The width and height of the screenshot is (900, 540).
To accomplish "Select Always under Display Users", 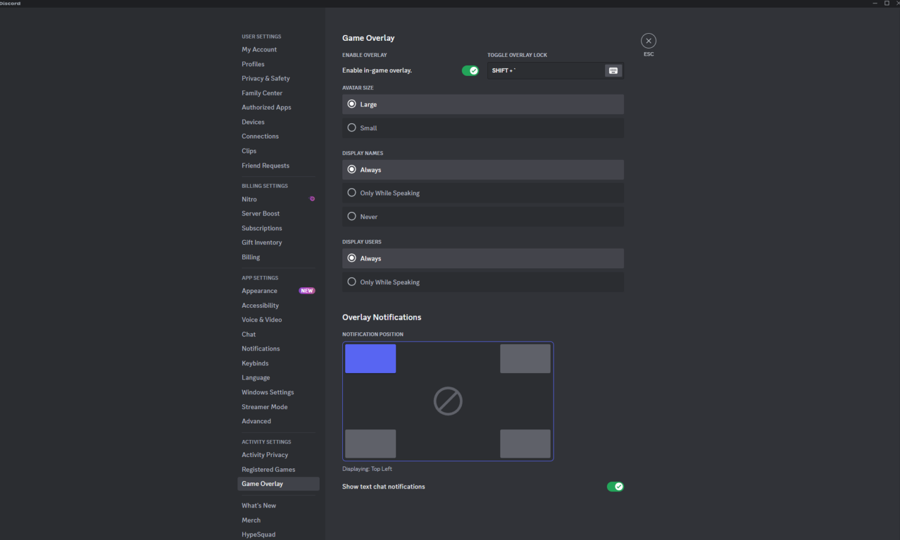I will click(x=483, y=259).
